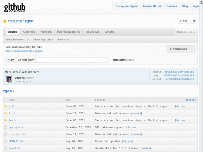
Task: Click the Downloads button
Action: point(181,49)
